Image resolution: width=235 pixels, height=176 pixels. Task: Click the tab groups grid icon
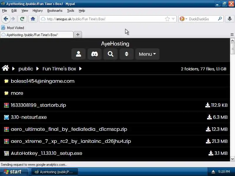[232, 35]
